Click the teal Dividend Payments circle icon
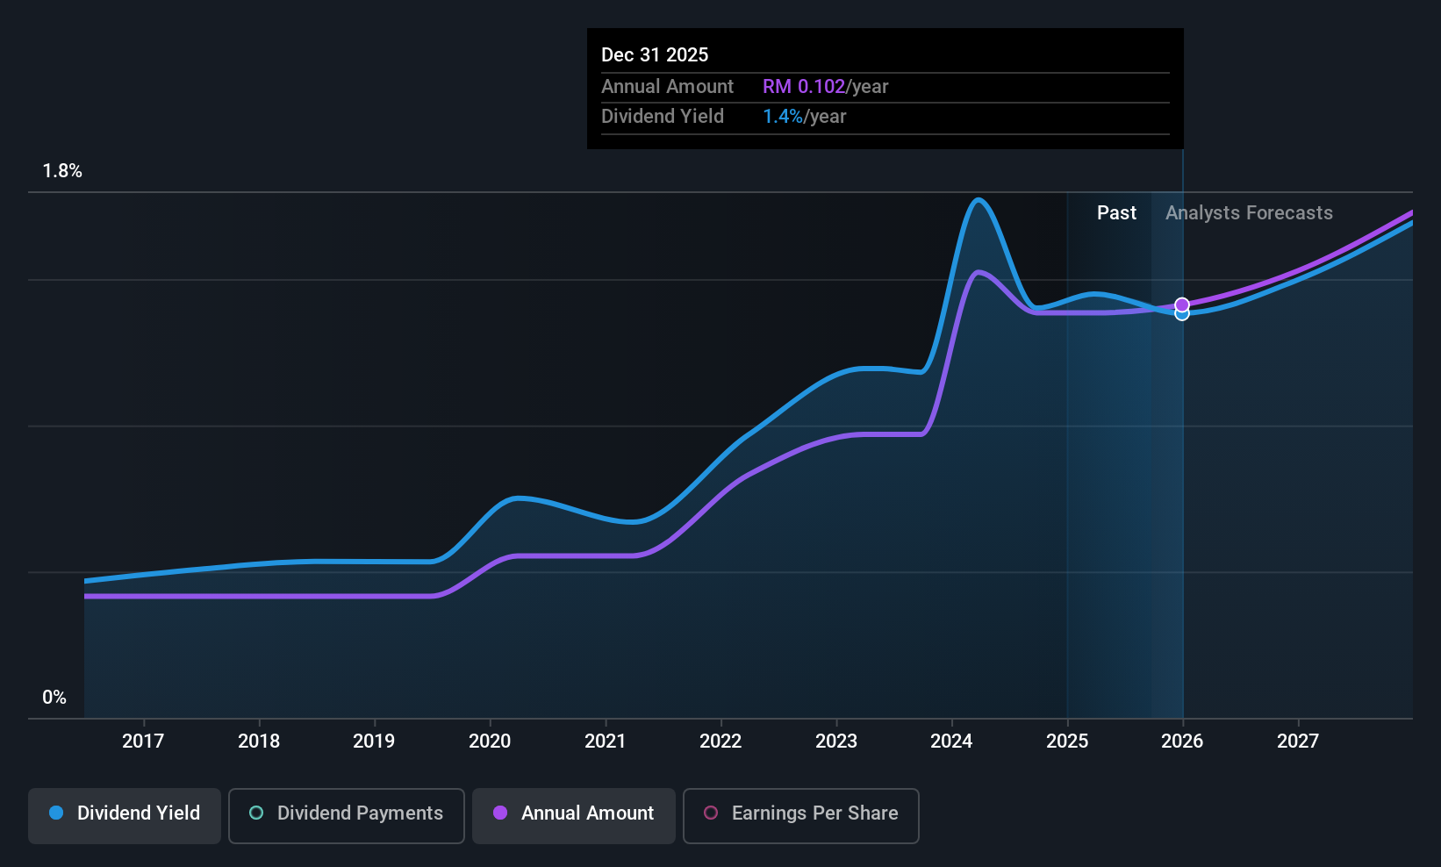 256,813
